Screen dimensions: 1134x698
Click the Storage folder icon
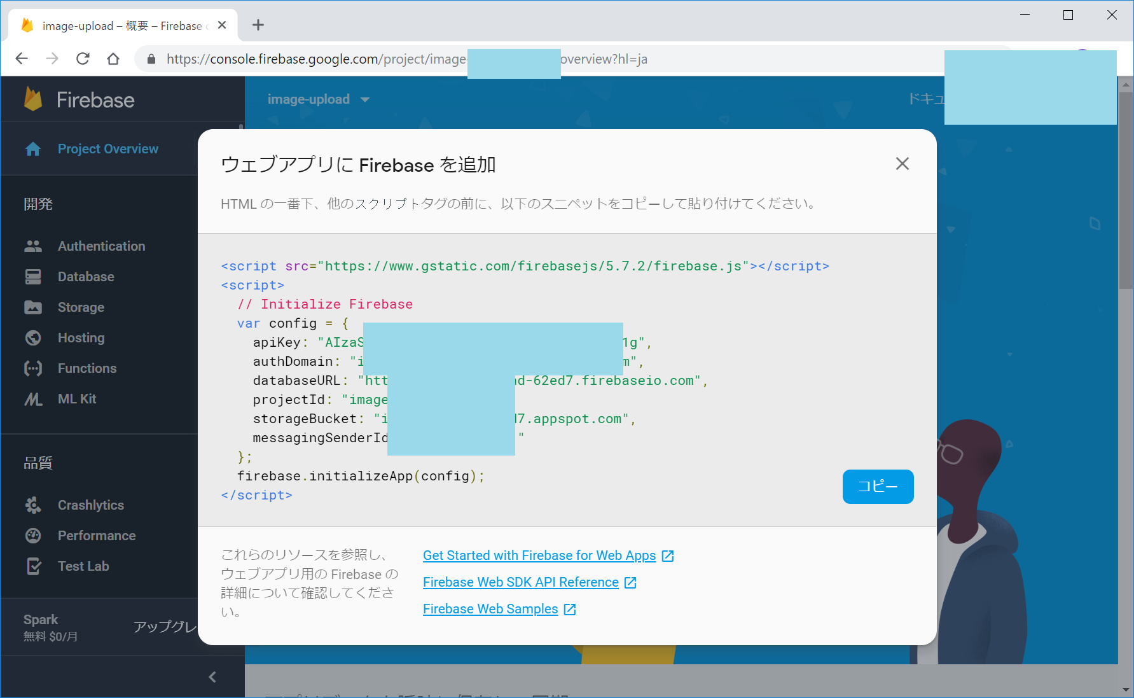click(33, 307)
